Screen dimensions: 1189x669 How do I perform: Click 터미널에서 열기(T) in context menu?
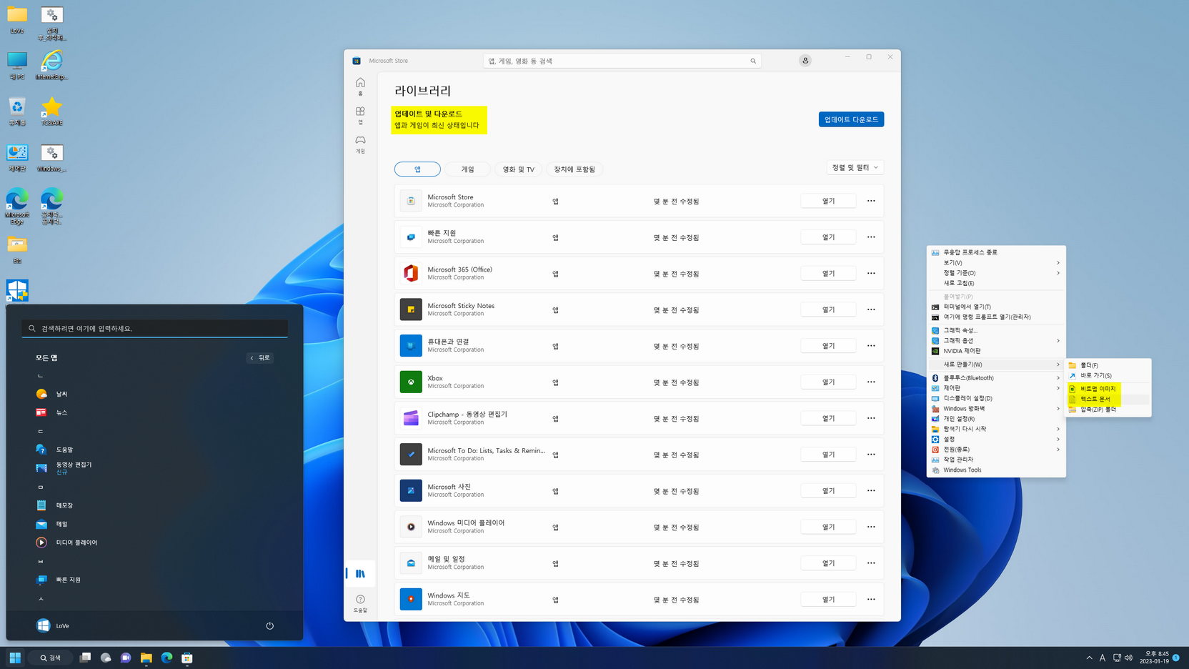click(x=996, y=307)
